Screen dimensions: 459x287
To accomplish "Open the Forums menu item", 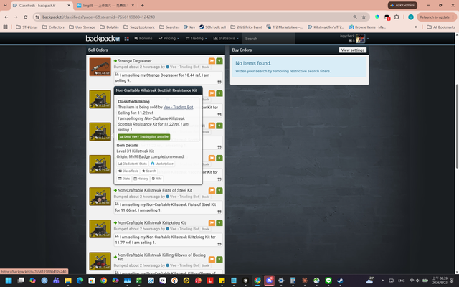I will pos(143,38).
